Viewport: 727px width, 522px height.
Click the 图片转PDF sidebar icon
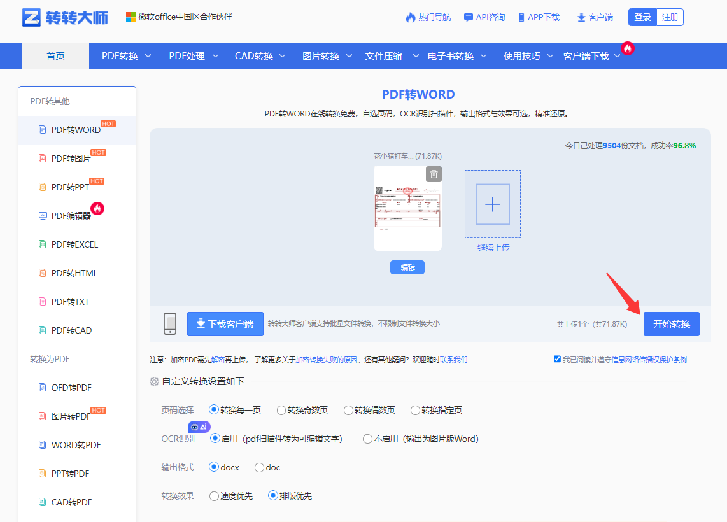(x=42, y=416)
